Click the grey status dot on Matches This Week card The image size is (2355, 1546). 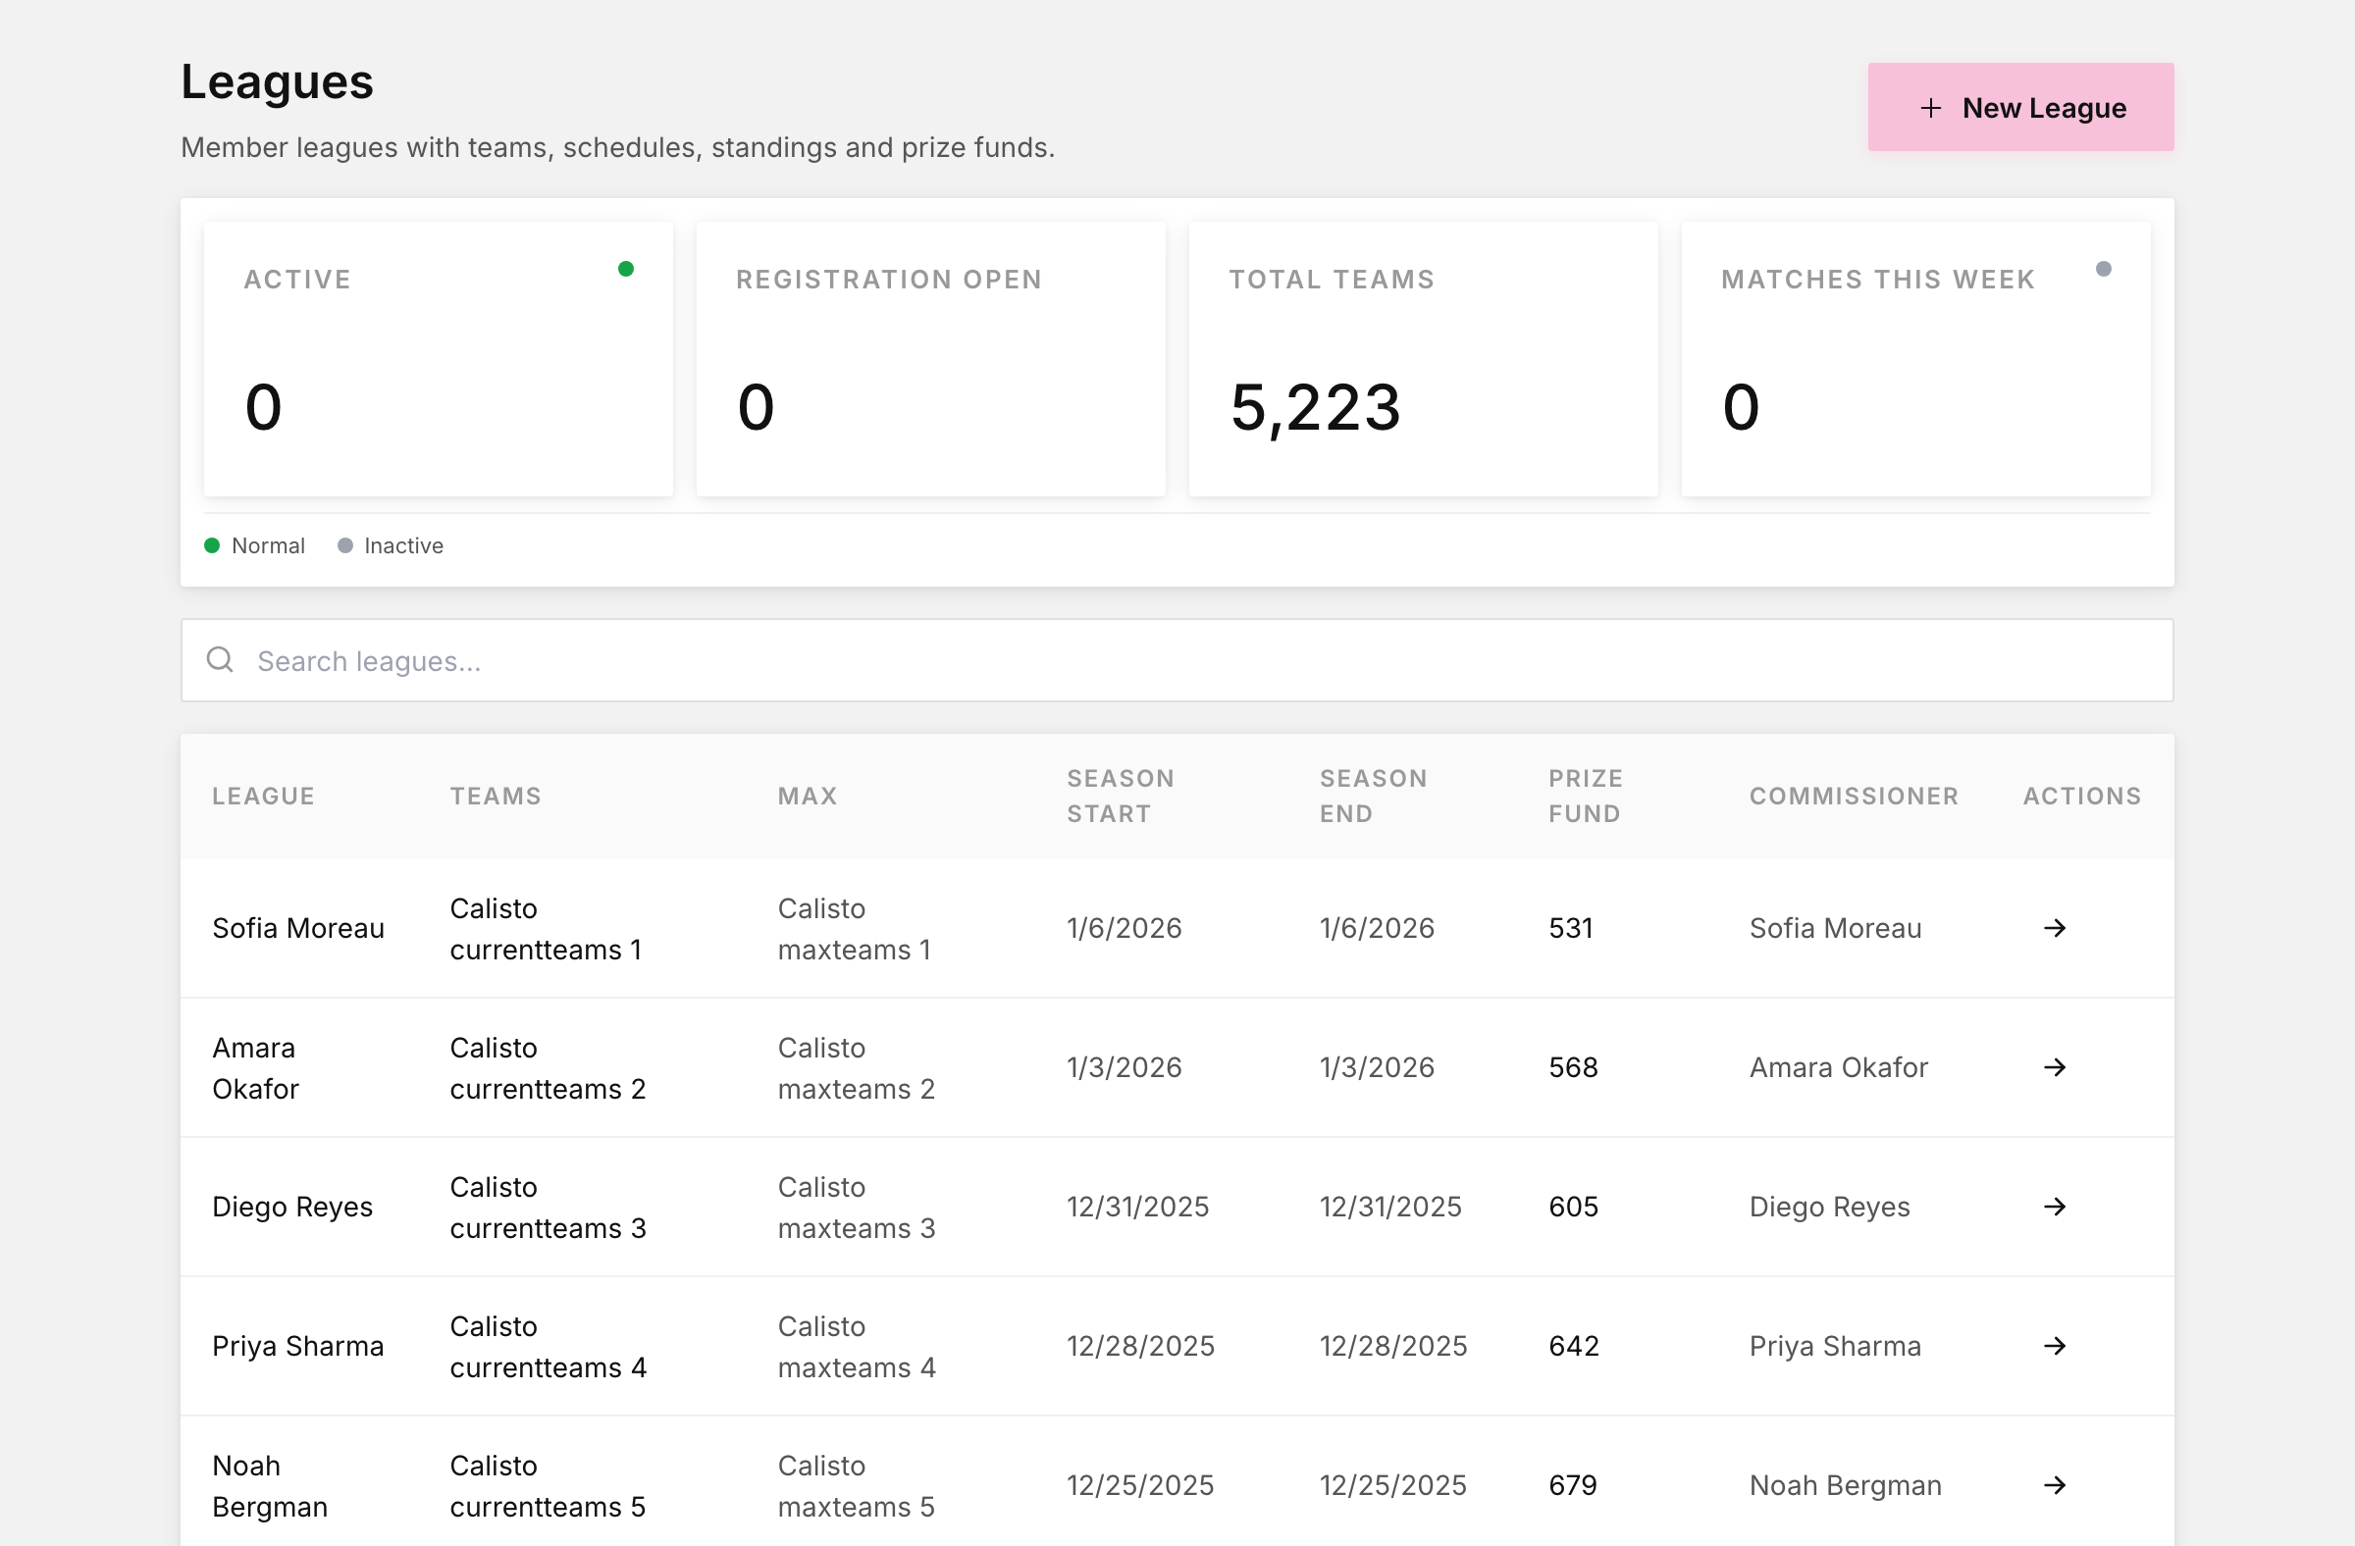pos(2104,269)
